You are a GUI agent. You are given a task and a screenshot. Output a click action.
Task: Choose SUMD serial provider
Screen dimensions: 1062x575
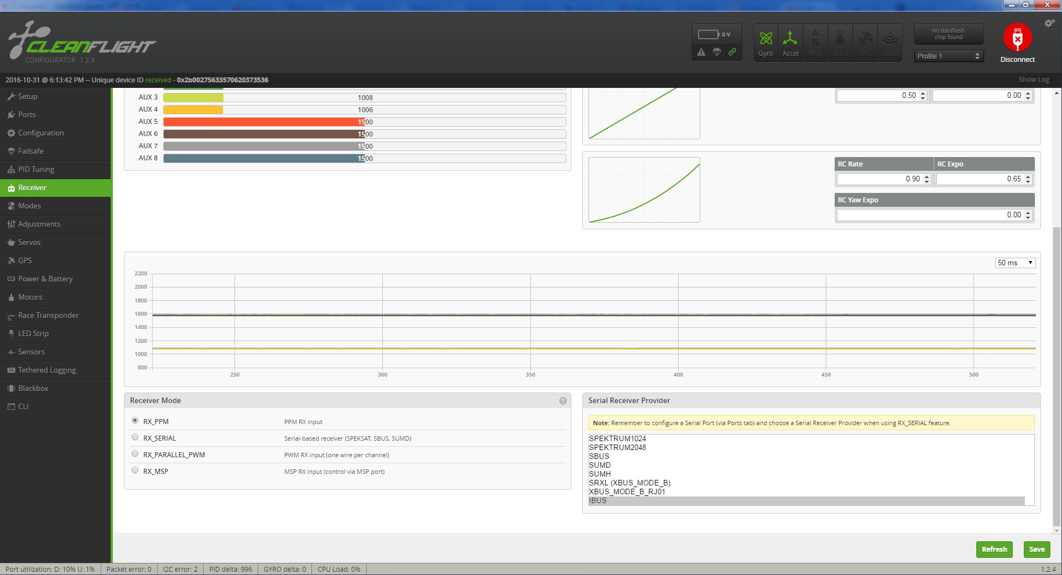(x=807, y=465)
